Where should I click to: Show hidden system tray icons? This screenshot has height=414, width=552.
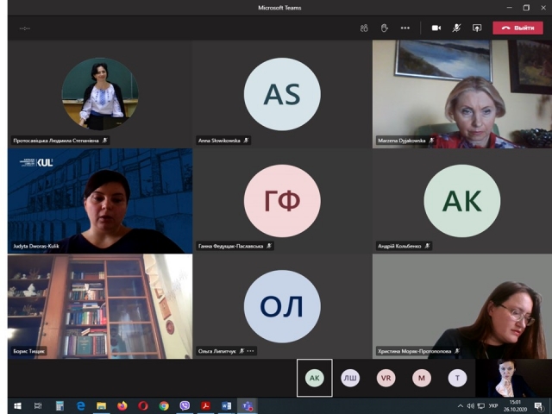pos(461,406)
